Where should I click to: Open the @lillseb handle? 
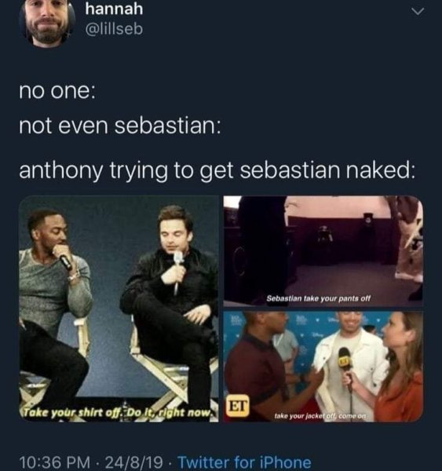[x=114, y=29]
